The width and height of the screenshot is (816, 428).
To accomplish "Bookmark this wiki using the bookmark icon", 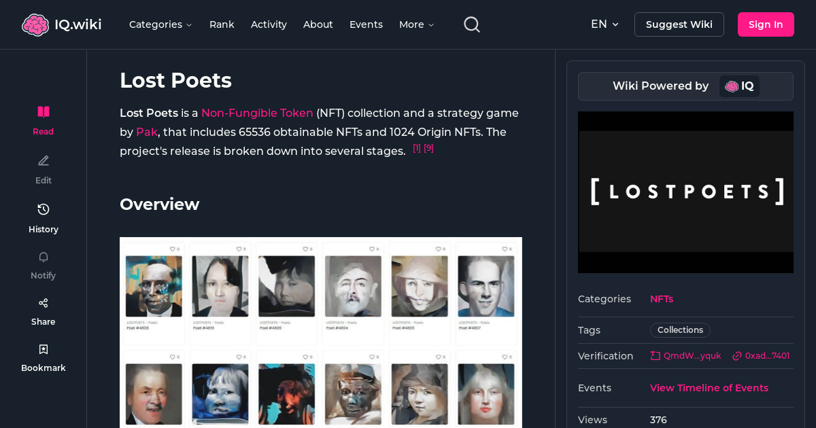I will tap(43, 349).
